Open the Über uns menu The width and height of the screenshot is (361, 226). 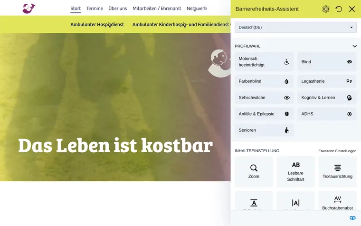point(118,9)
